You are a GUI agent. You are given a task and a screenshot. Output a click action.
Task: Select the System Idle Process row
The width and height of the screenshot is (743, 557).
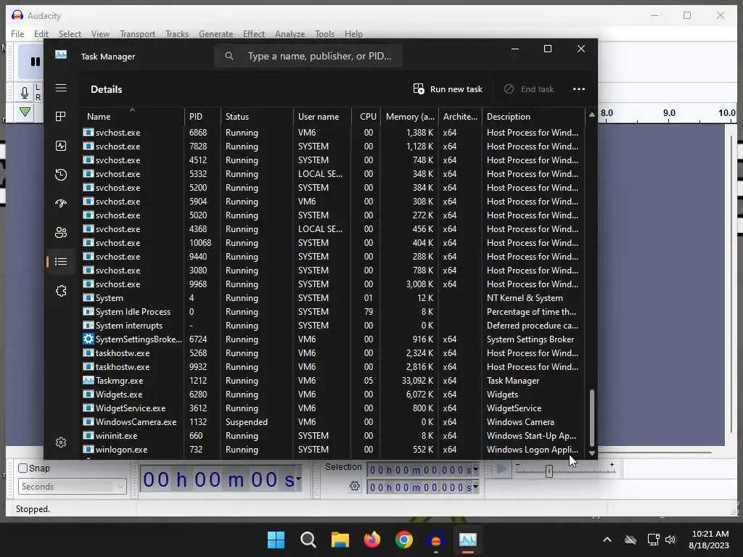332,312
